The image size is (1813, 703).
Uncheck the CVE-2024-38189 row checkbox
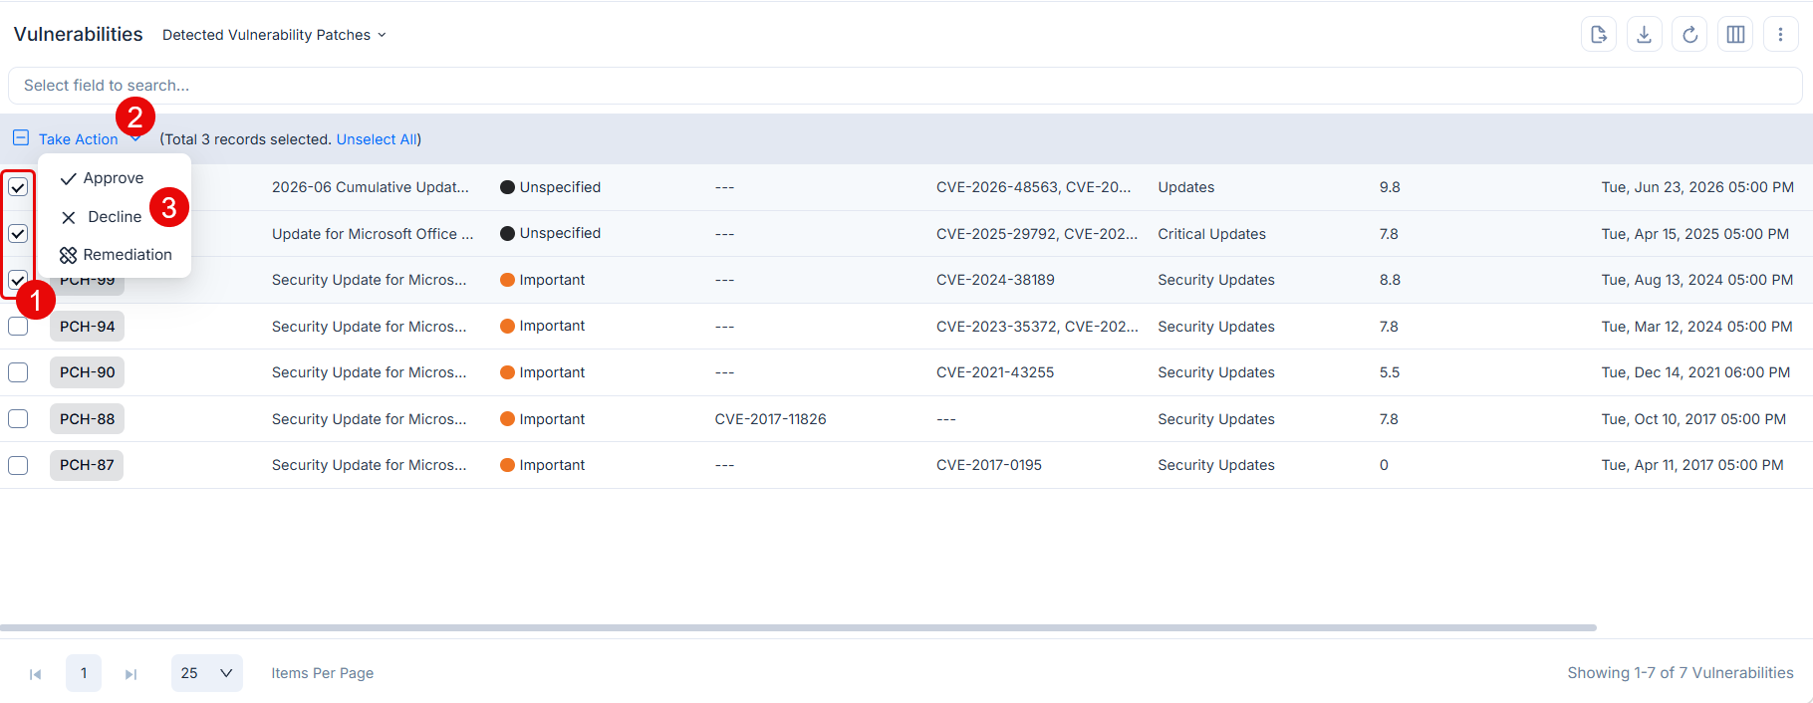18,280
